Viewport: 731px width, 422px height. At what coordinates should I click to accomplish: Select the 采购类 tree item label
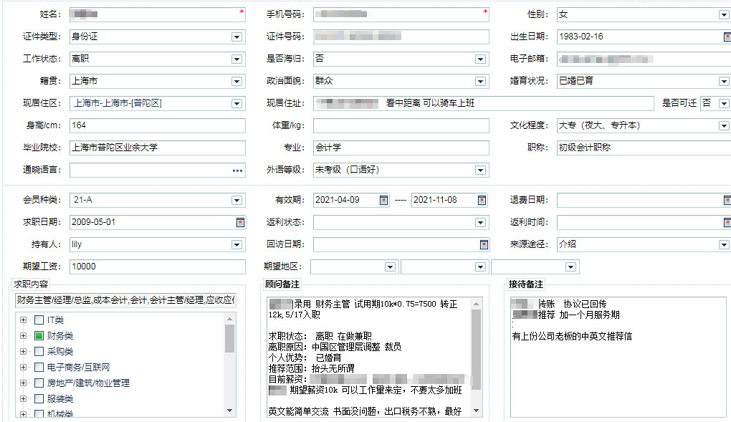pos(60,352)
